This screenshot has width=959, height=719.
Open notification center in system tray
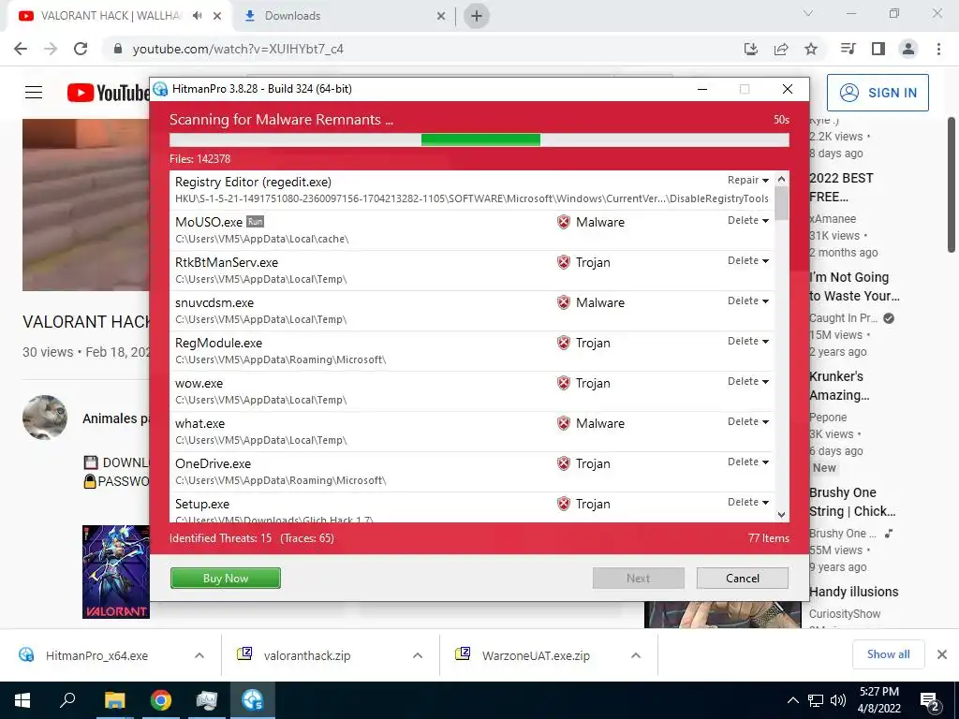point(930,700)
